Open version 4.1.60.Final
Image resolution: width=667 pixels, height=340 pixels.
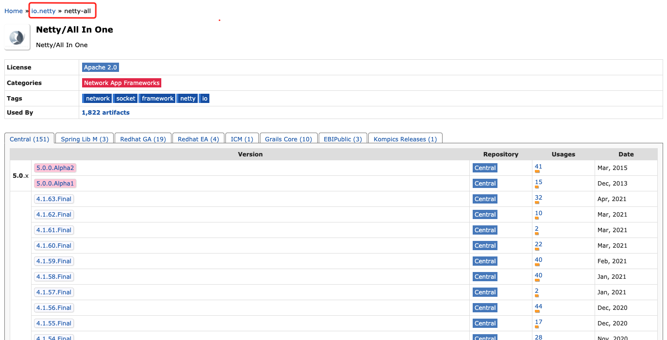tap(54, 246)
